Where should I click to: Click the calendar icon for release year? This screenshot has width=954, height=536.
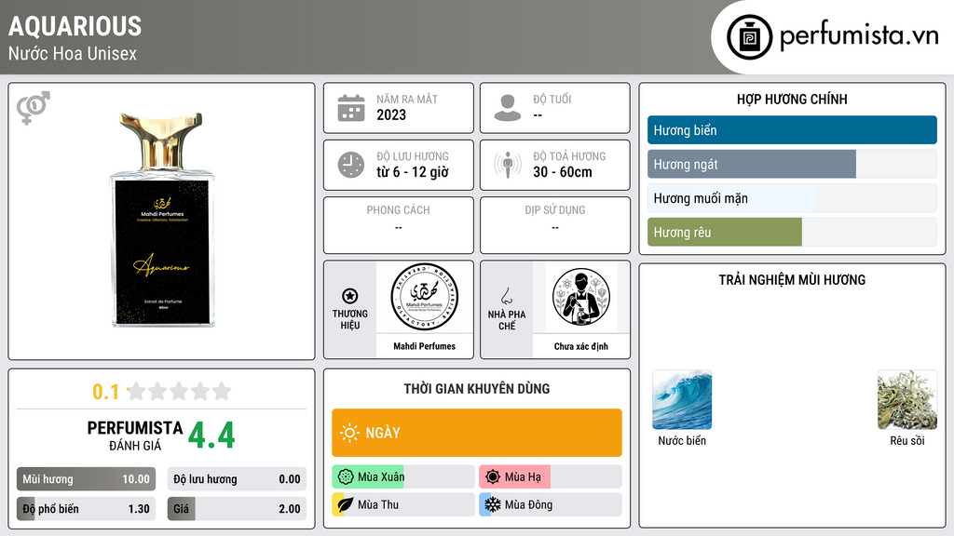coord(351,108)
